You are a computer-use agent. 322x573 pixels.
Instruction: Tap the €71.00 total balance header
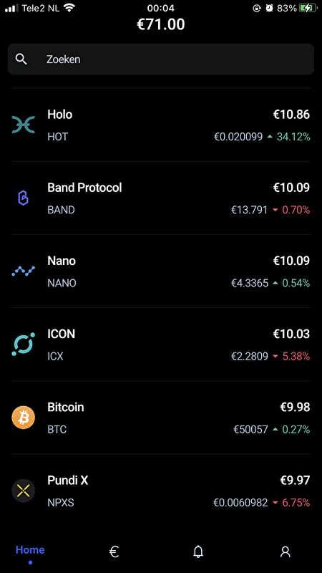161,24
